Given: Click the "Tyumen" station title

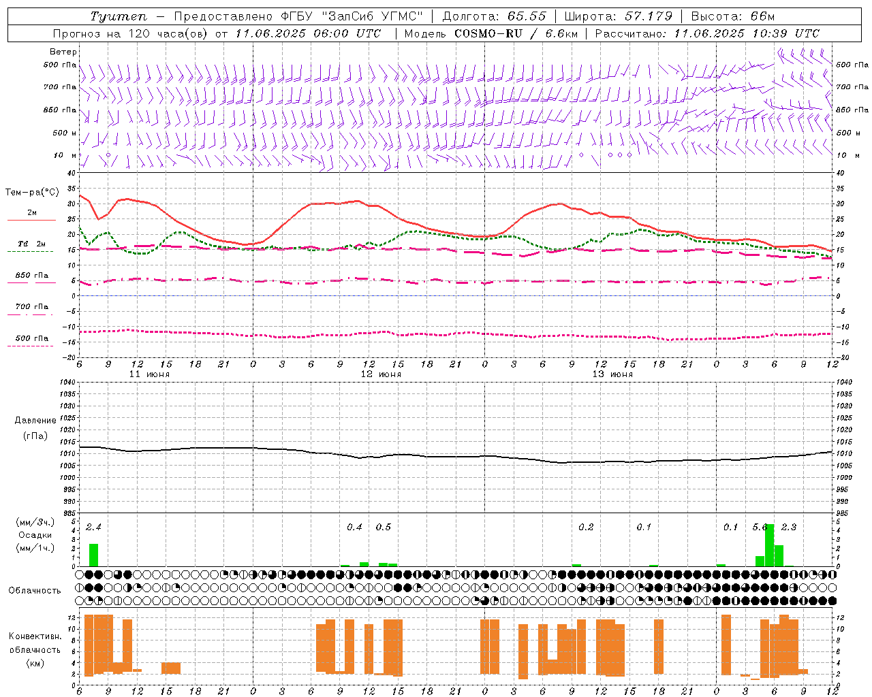Looking at the screenshot, I should click(x=118, y=16).
